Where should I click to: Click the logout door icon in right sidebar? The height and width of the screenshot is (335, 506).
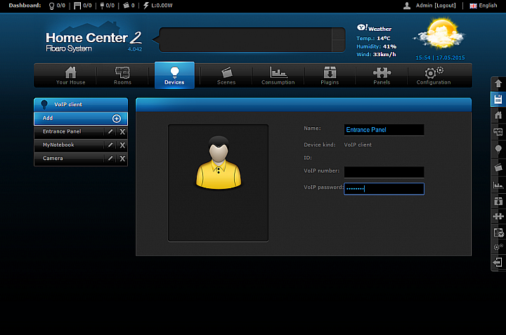point(498,263)
